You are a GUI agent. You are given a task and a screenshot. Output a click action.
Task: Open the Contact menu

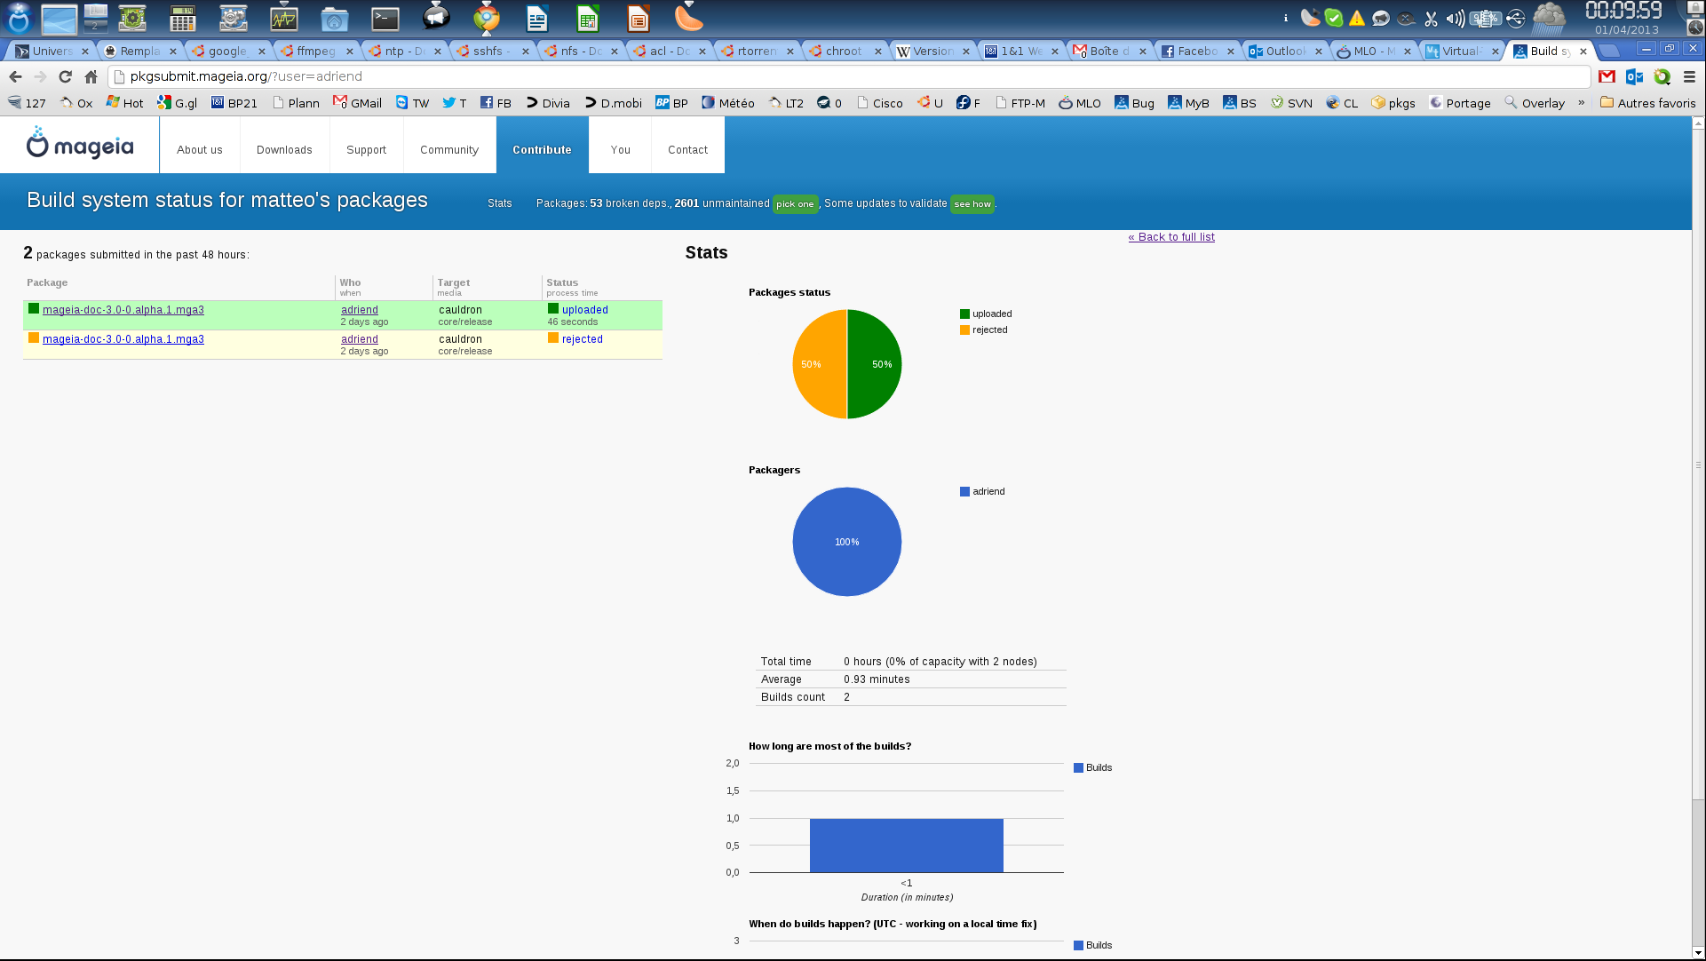tap(687, 150)
